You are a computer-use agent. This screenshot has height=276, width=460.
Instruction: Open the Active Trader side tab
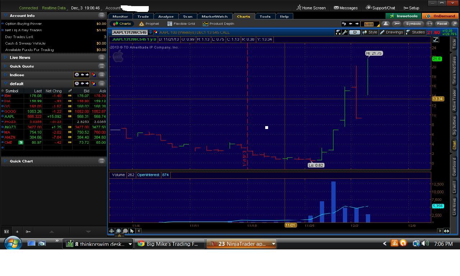[454, 100]
